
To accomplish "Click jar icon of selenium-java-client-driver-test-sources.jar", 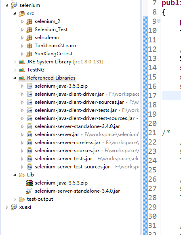I will click(x=29, y=118).
